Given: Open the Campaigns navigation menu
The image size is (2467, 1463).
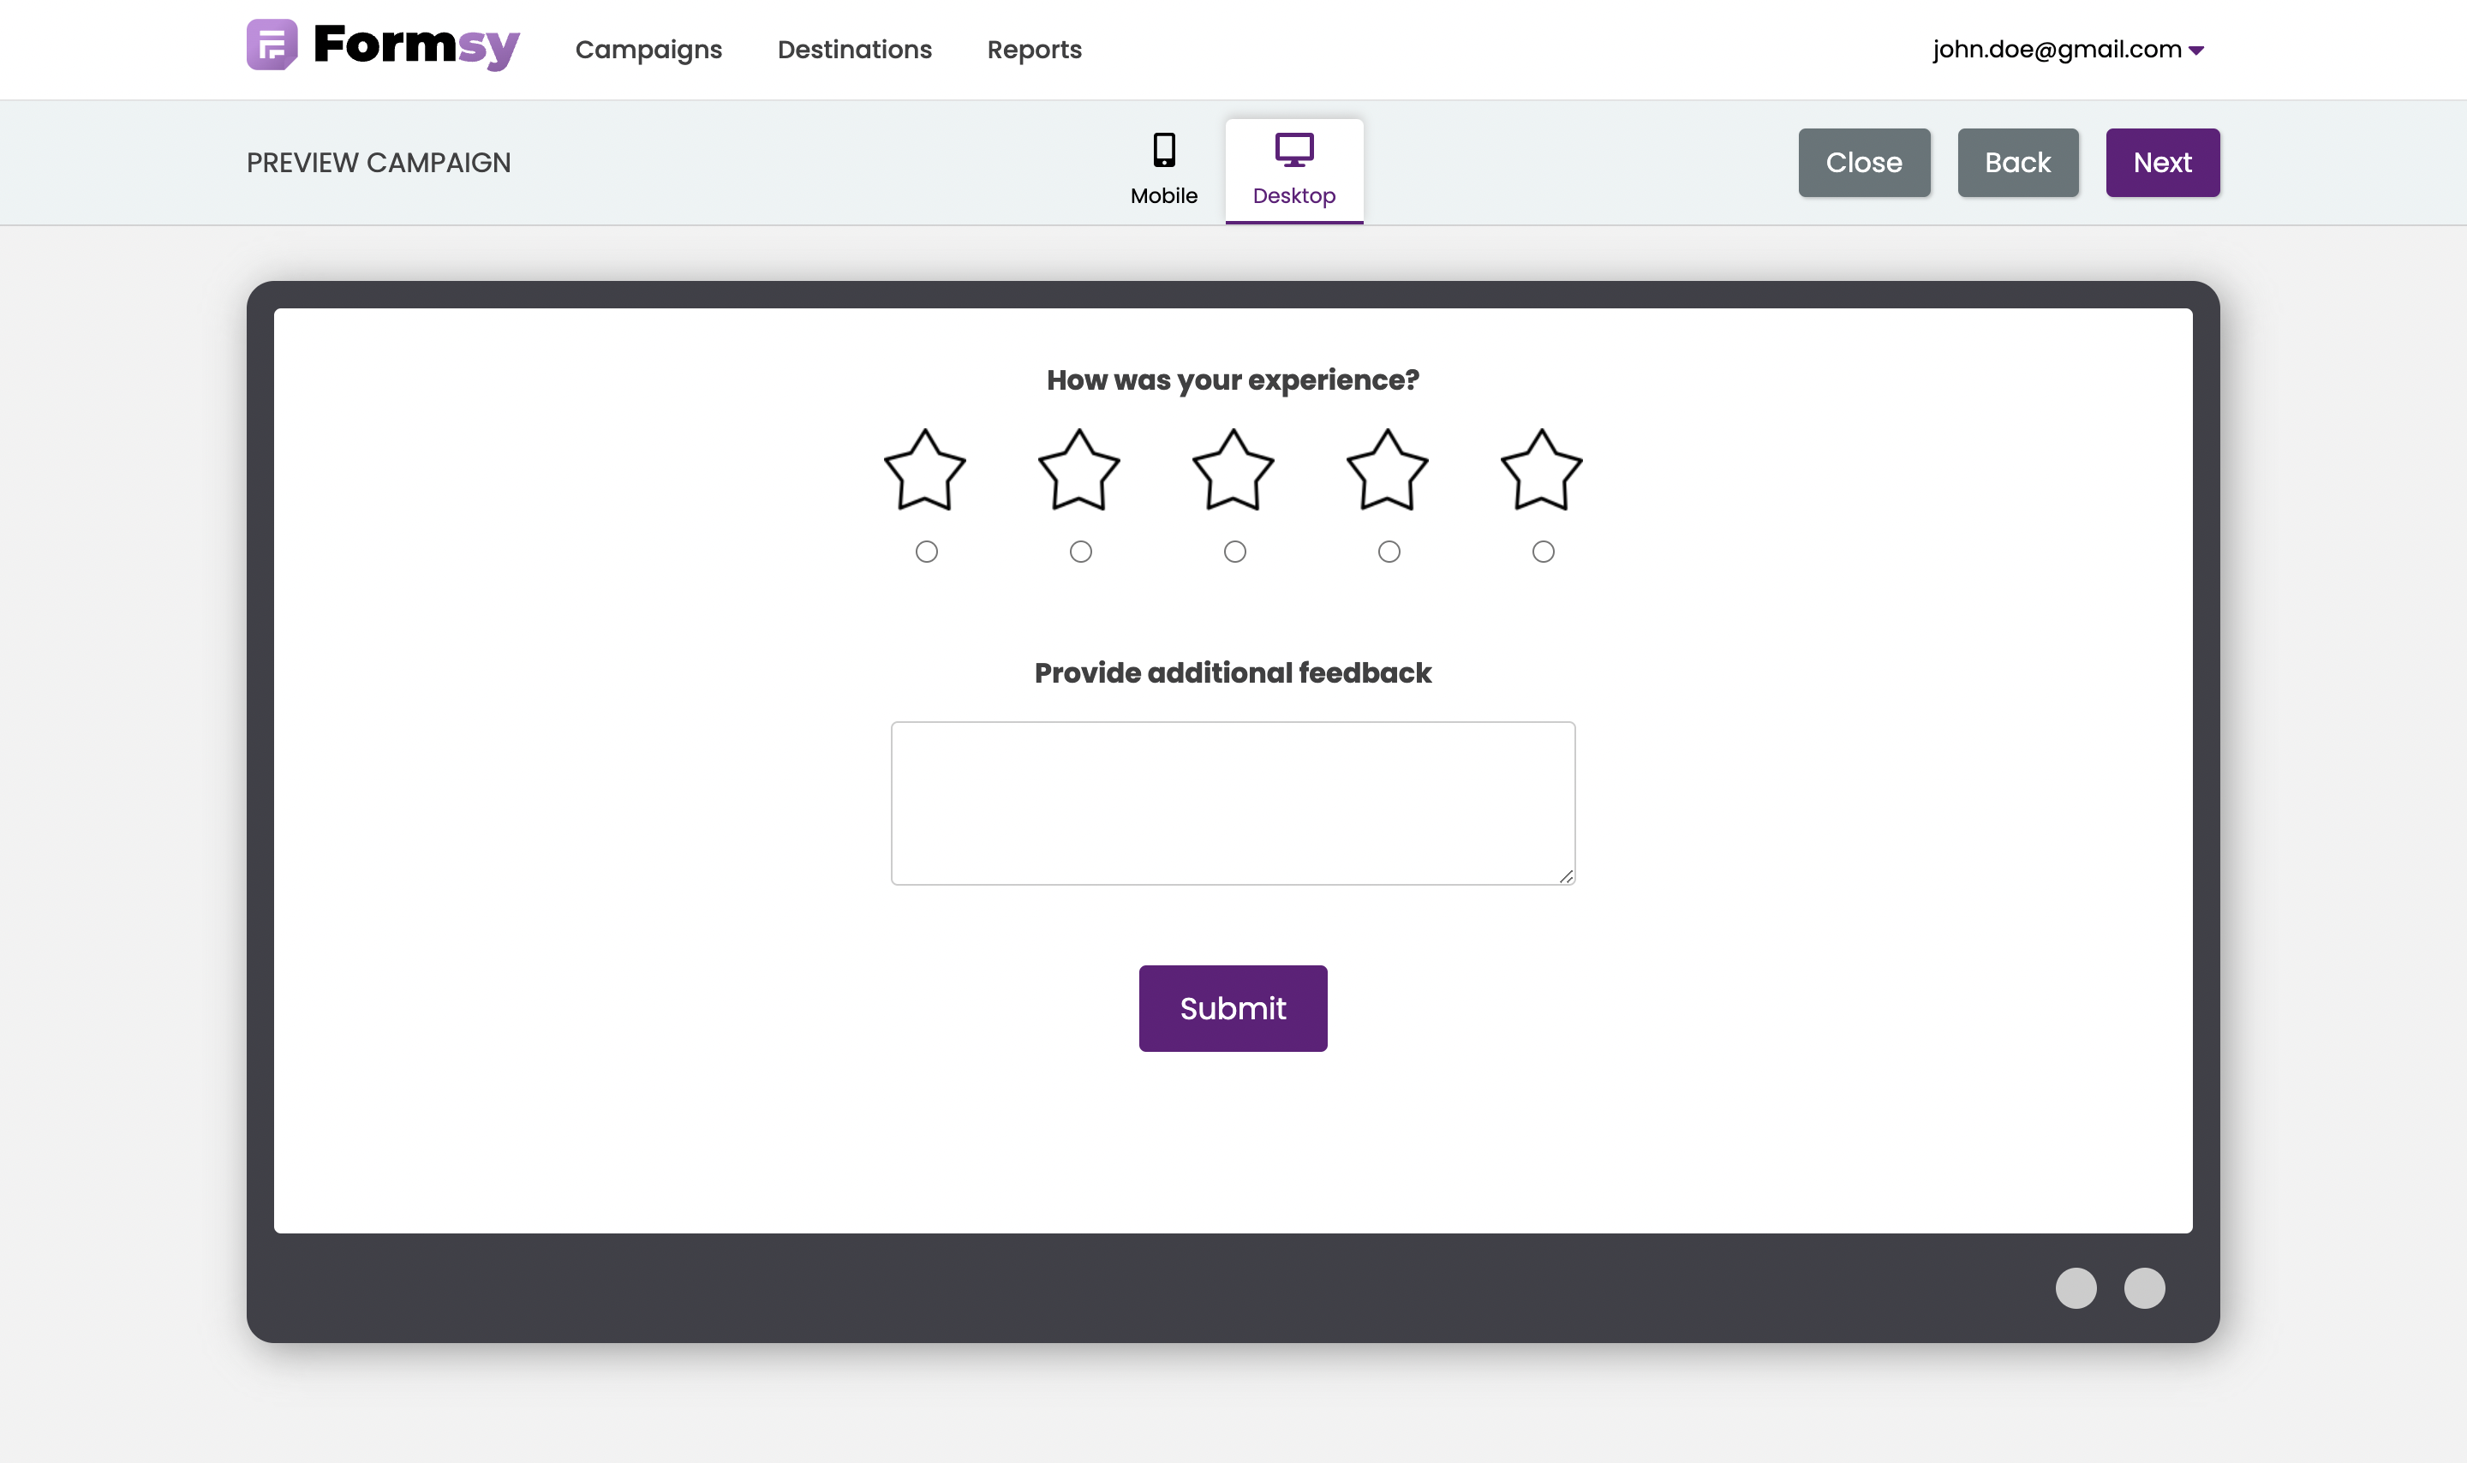Looking at the screenshot, I should tap(649, 49).
